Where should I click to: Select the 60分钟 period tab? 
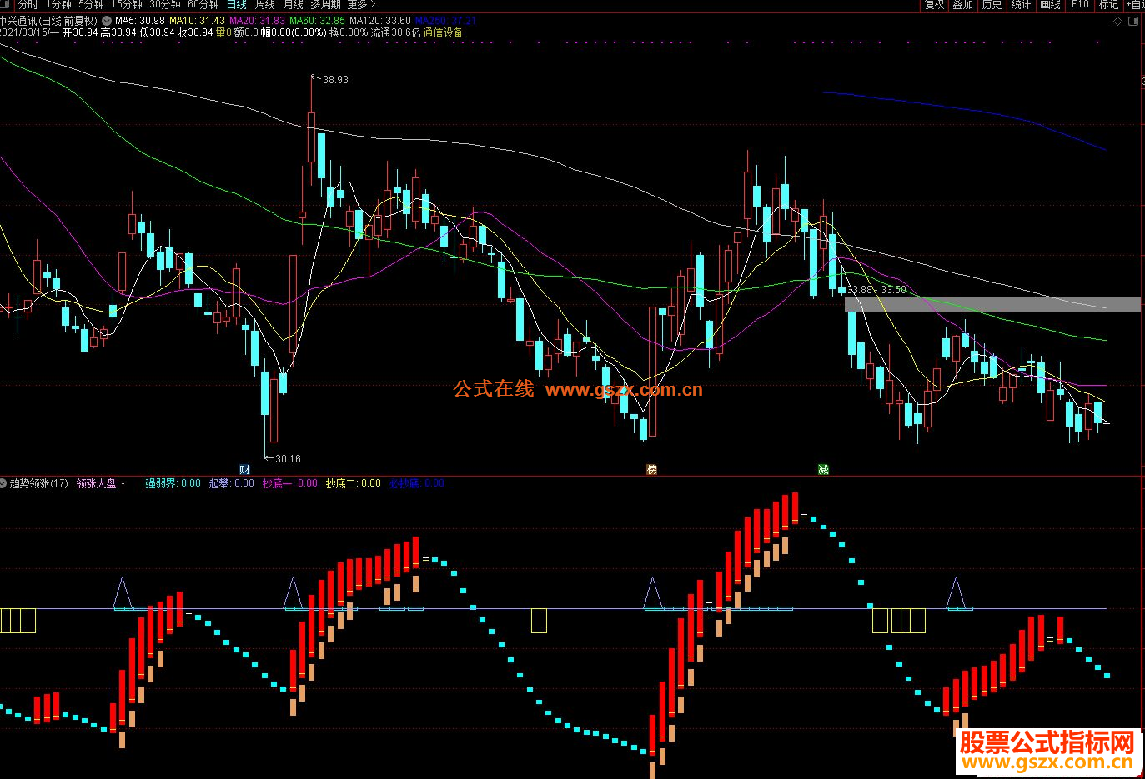(203, 4)
